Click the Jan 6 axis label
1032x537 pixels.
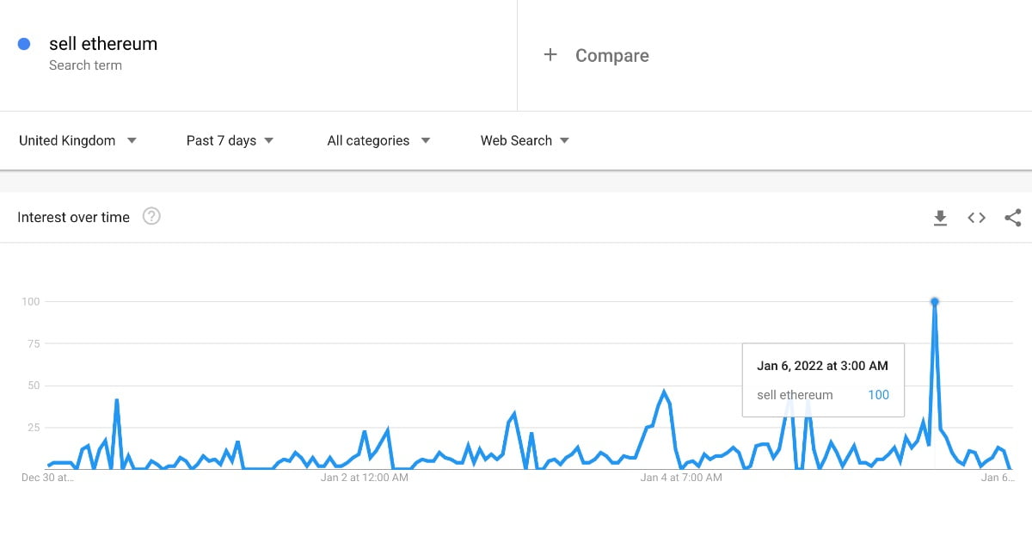(x=998, y=477)
